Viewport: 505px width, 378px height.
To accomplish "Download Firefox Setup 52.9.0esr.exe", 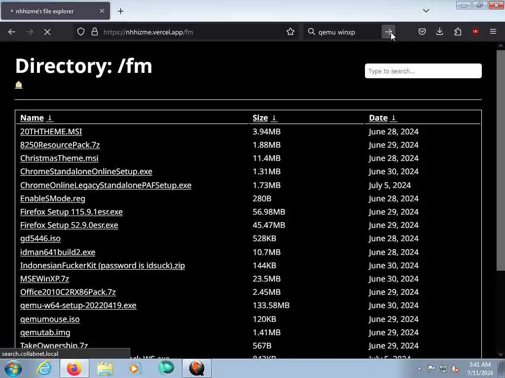I will [x=69, y=225].
